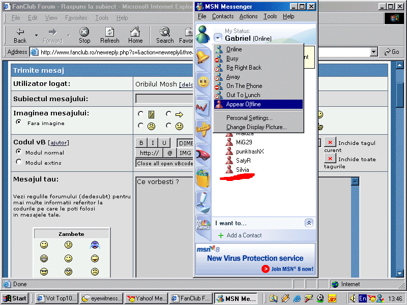
Task: Click the MSN Messenger tray icon
Action: point(381,298)
